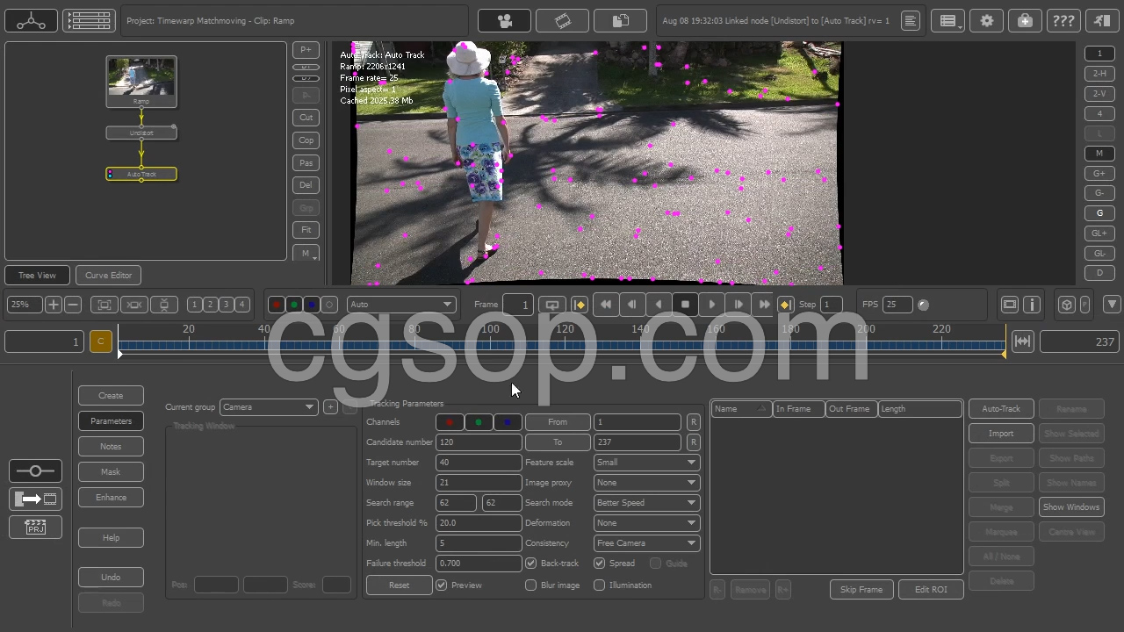Open the zoom percentage 25% dropdown
Screen dimensions: 1124x632
tap(24, 305)
